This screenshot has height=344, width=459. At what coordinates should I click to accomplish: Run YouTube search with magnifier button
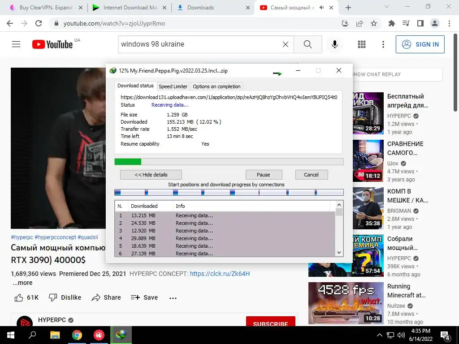click(307, 44)
